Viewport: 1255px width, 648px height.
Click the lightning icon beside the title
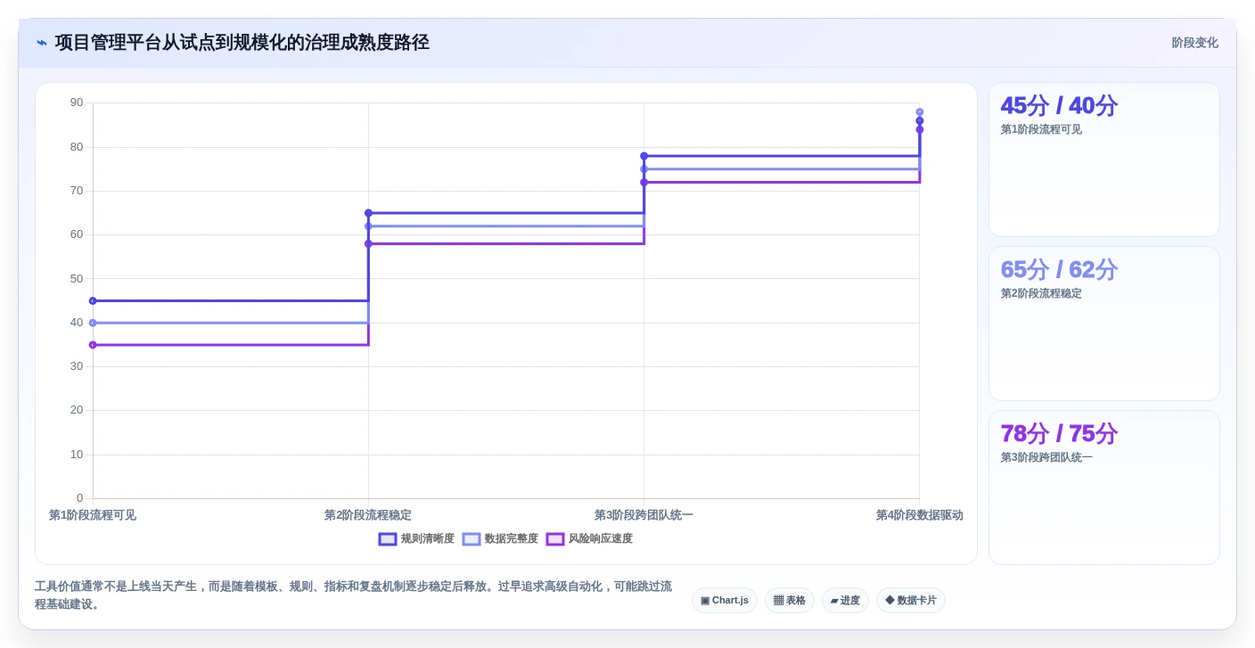42,43
